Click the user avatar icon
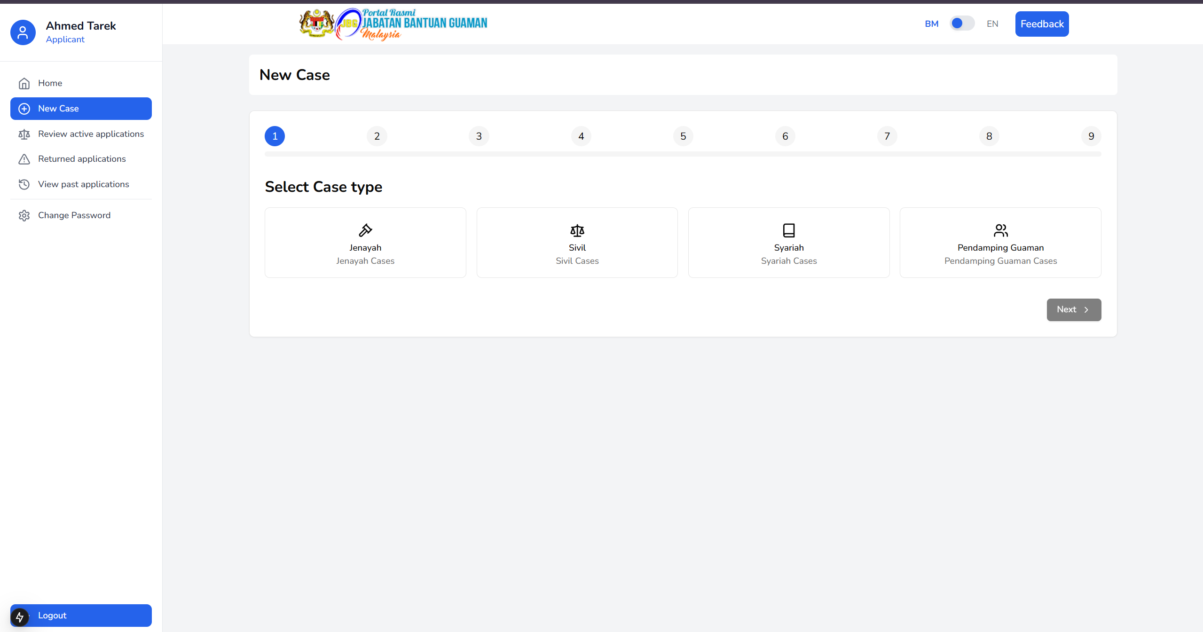This screenshot has width=1203, height=632. [23, 32]
